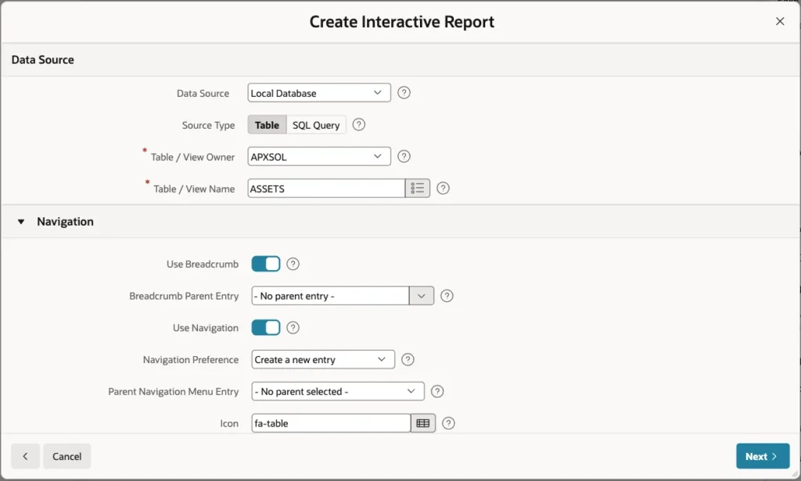Open the Data Source dropdown
The height and width of the screenshot is (481, 801).
coord(319,93)
